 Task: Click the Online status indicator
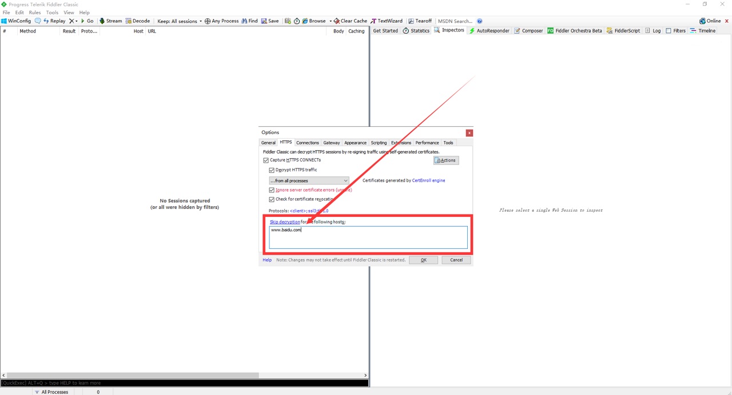(710, 21)
